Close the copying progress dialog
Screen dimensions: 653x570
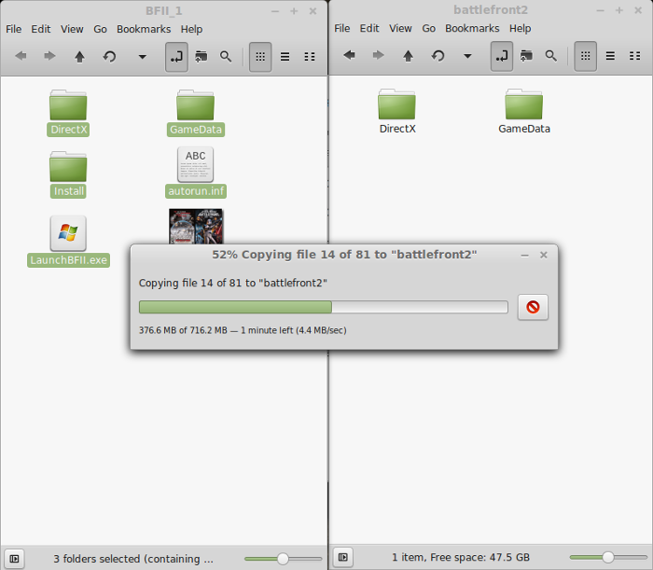tap(544, 255)
